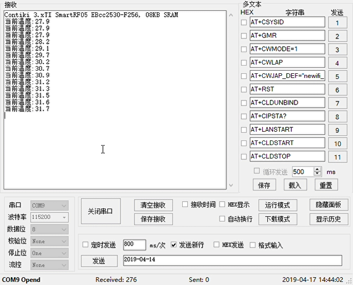The width and height of the screenshot is (353, 285).
Task: Click receive area scrollbar down arrow
Action: (231, 185)
